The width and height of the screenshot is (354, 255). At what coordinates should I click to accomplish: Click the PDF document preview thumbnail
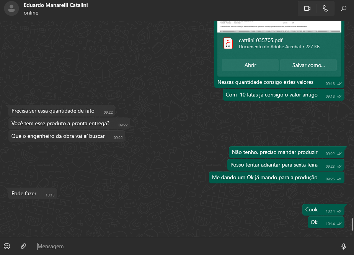(x=279, y=27)
